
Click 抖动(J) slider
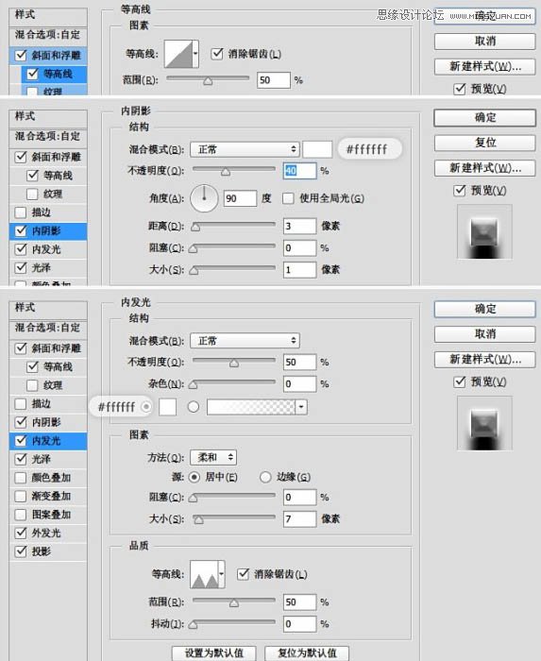click(232, 624)
